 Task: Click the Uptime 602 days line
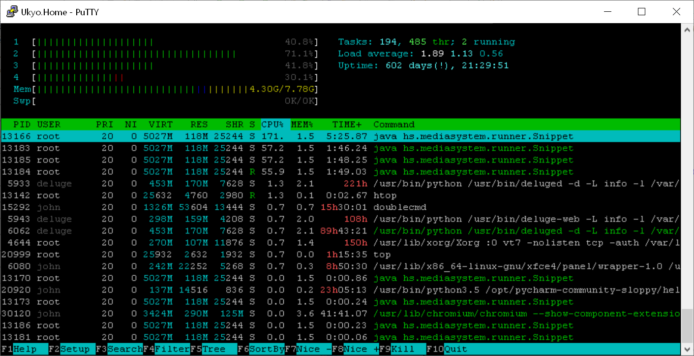[x=423, y=65]
